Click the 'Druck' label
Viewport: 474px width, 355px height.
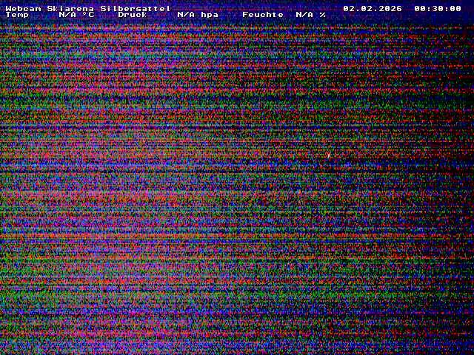[x=133, y=15]
